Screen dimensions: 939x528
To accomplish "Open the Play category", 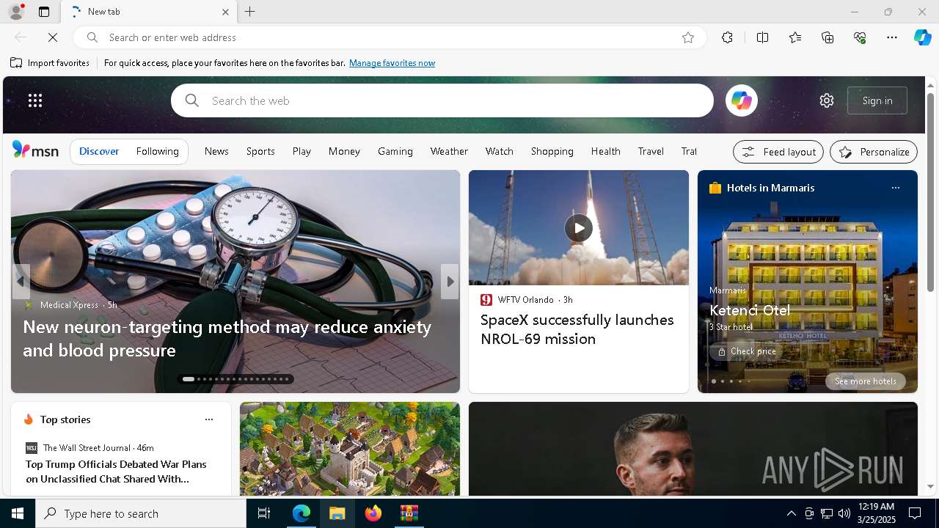I will 302,151.
